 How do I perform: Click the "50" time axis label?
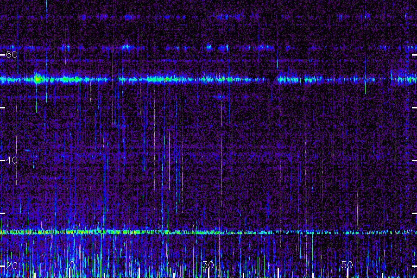point(347,265)
